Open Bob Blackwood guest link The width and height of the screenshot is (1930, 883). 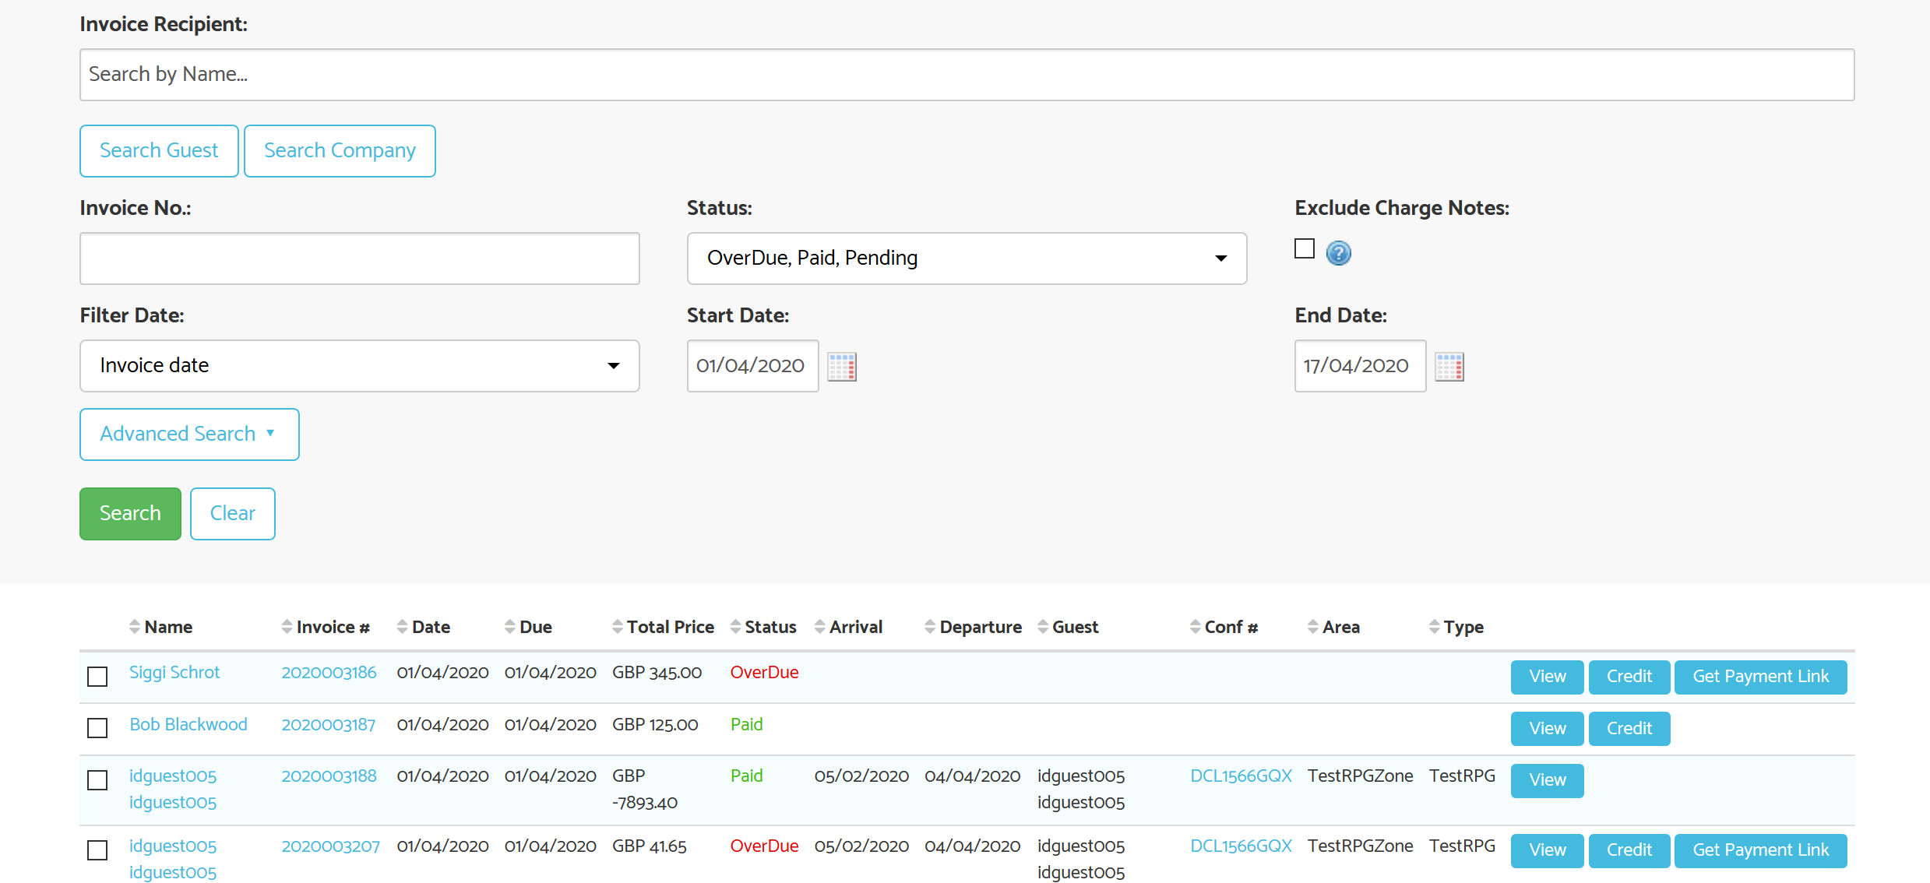pyautogui.click(x=188, y=725)
